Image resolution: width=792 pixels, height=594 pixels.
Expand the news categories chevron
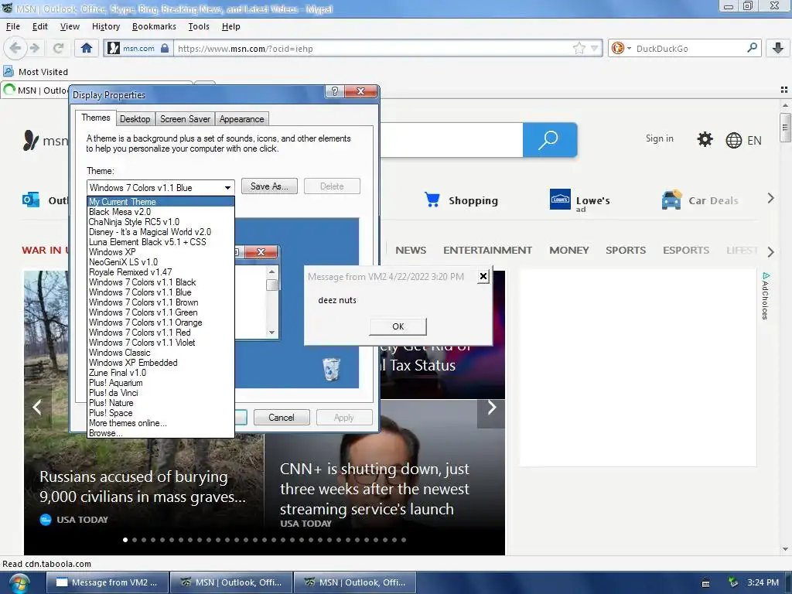[770, 251]
